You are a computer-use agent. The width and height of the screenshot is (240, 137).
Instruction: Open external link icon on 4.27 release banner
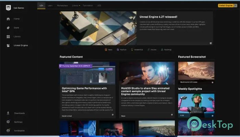point(211,43)
